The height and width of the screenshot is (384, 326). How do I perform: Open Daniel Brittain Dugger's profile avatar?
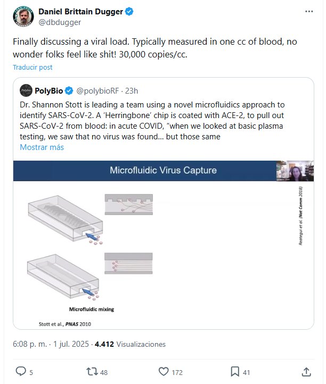[23, 16]
